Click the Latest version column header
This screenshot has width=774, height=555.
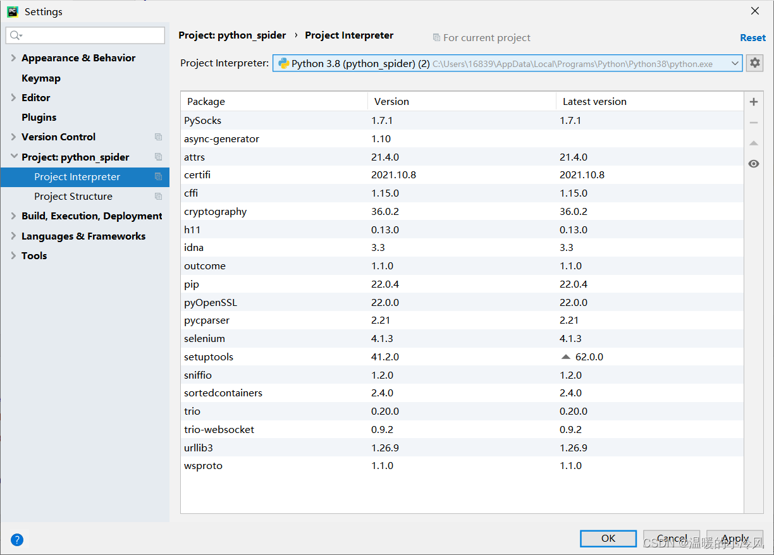650,102
